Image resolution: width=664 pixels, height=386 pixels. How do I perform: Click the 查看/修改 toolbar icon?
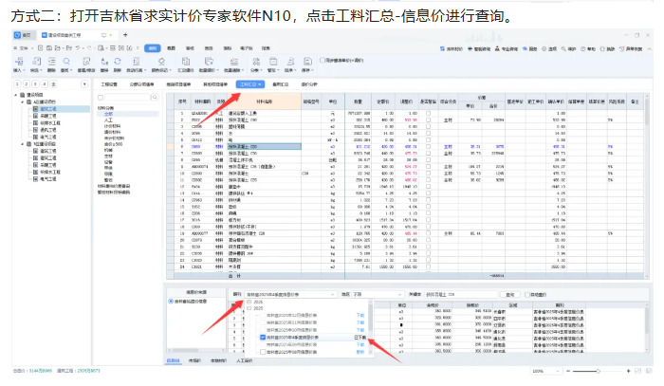(86, 62)
